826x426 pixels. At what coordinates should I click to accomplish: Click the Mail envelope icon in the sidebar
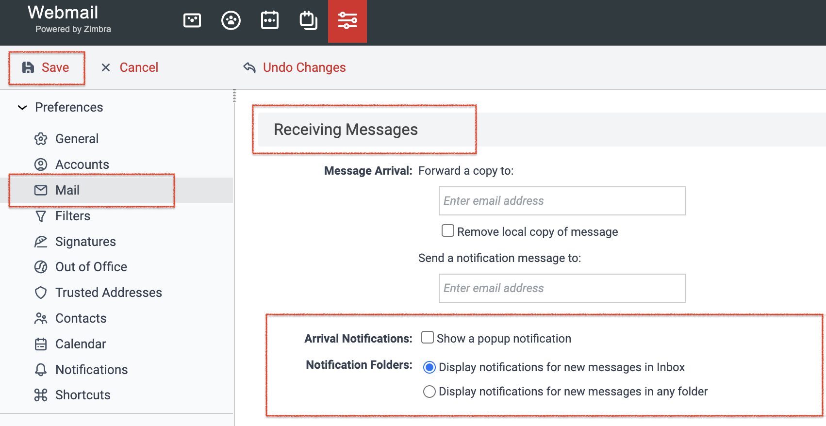click(41, 190)
